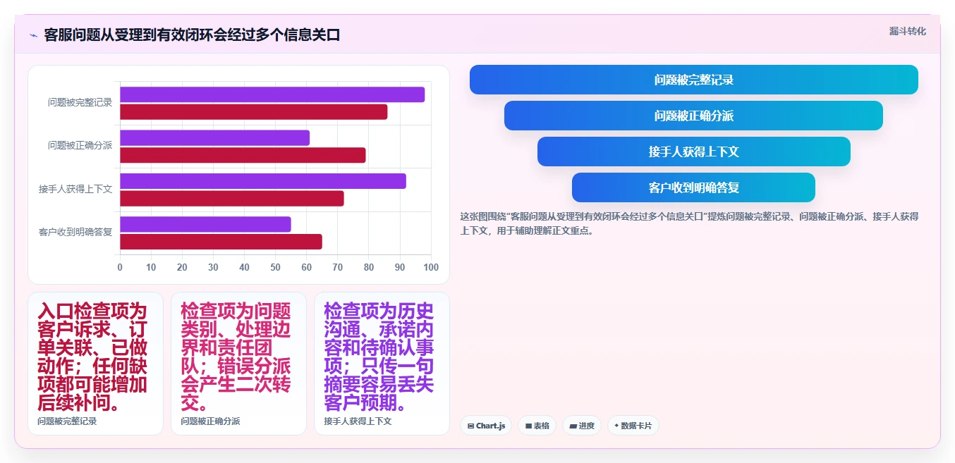
Task: Click the x-axis tick label 20
Action: coord(182,268)
